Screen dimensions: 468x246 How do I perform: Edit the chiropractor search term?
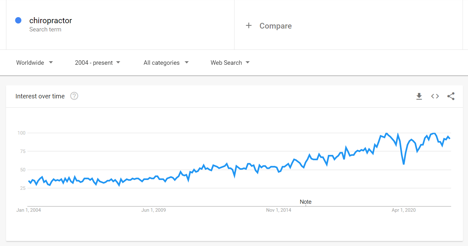click(x=51, y=21)
